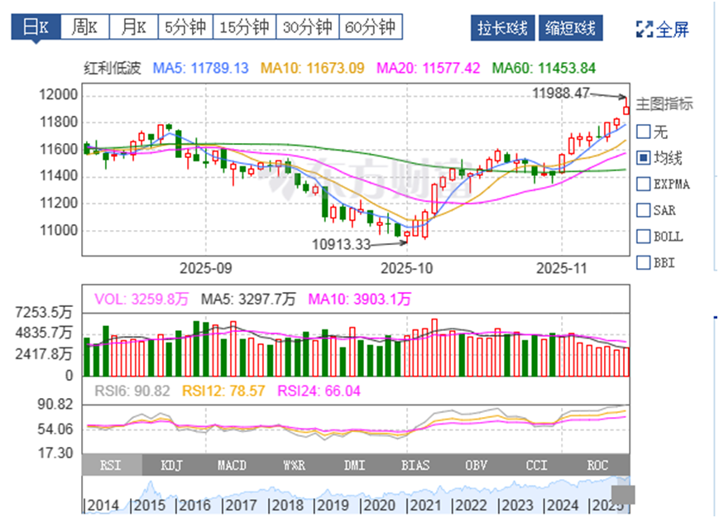The height and width of the screenshot is (518, 719).
Task: Click the MA20: 11577.42 label
Action: coord(429,69)
